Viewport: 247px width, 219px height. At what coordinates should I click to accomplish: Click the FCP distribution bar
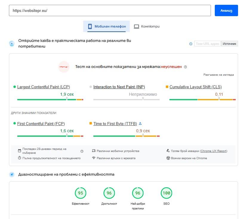50,136
